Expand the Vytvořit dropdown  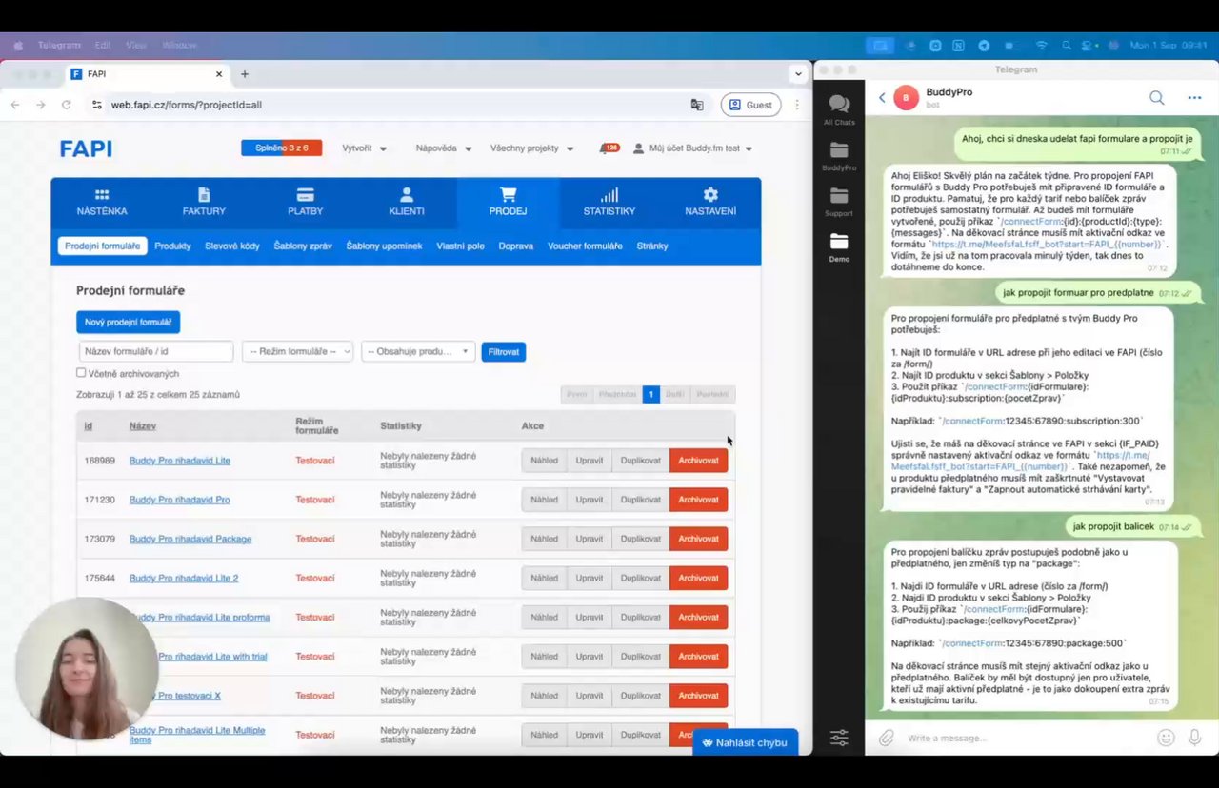click(365, 148)
